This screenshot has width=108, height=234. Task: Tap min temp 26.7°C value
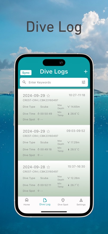click(75, 185)
